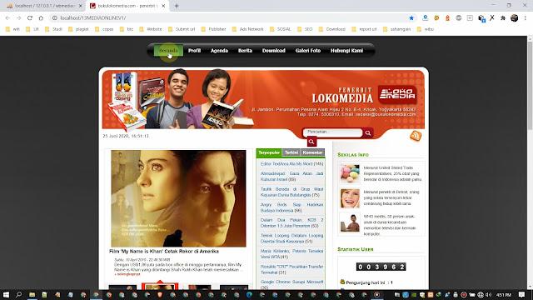Open 'Google Chrome Susupi Microsoft' link

[291, 284]
